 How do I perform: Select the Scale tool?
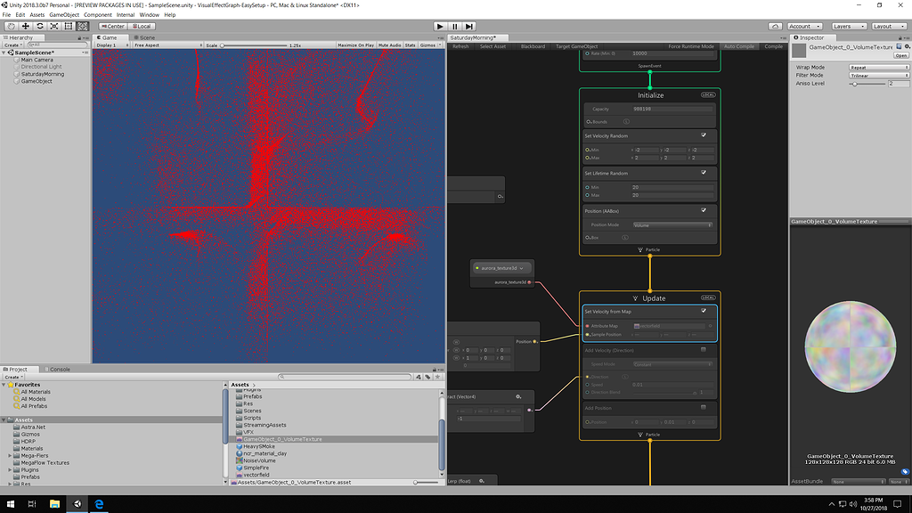pyautogui.click(x=54, y=26)
